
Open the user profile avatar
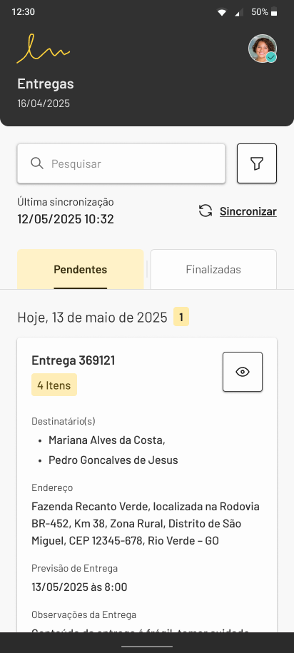(x=263, y=49)
